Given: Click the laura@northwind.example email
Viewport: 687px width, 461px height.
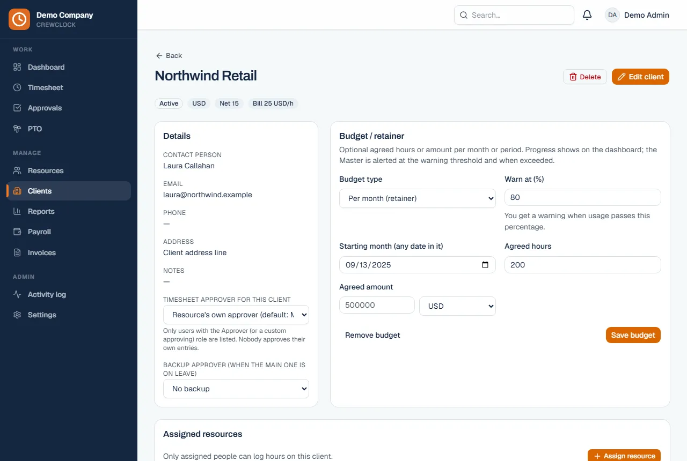Looking at the screenshot, I should (x=208, y=195).
